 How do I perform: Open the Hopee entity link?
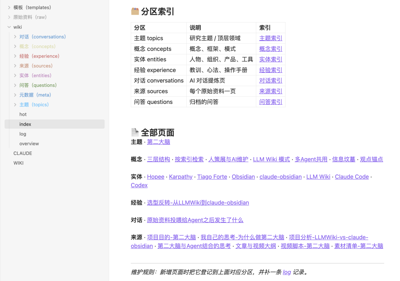(156, 176)
